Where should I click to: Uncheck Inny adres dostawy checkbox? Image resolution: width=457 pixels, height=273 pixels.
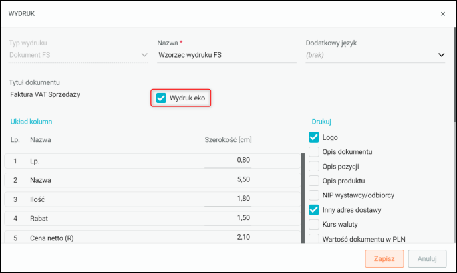[314, 210]
